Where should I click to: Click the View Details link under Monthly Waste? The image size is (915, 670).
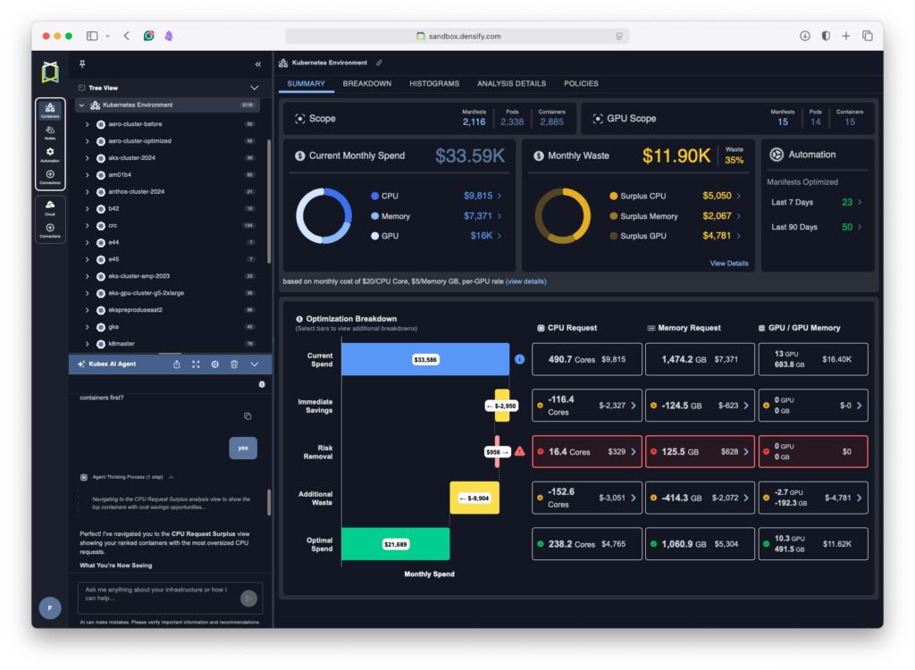[729, 264]
